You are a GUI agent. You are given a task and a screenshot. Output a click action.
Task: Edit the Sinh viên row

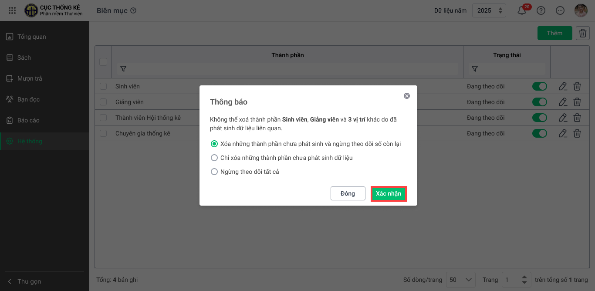coord(563,86)
